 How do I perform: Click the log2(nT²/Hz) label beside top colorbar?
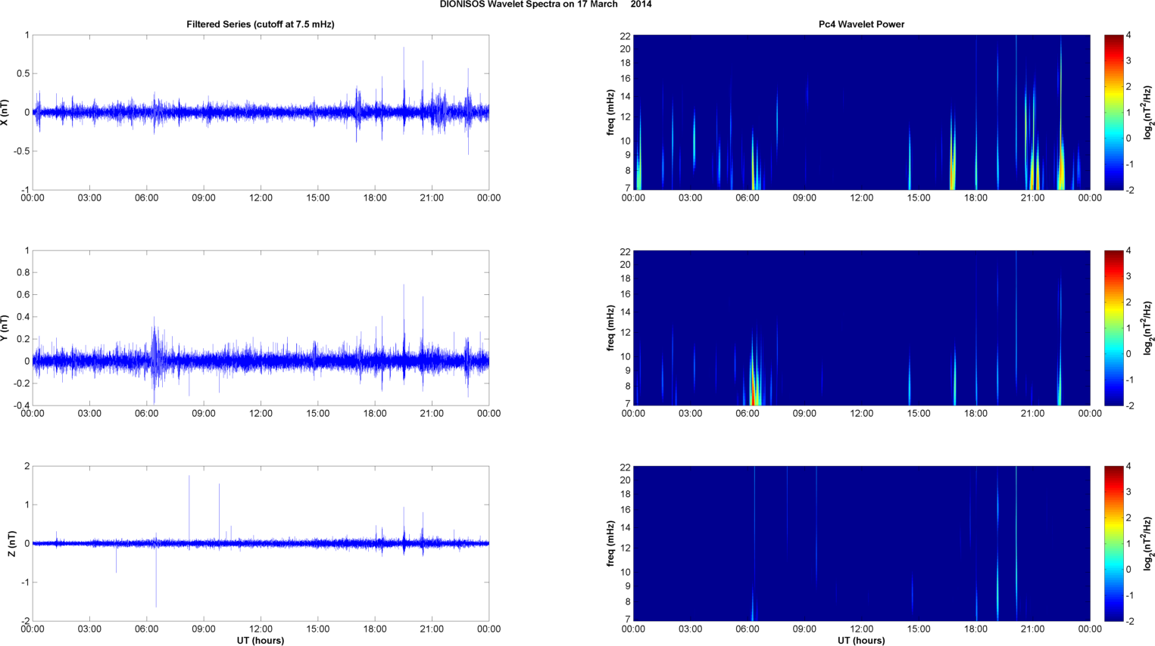pyautogui.click(x=1148, y=112)
